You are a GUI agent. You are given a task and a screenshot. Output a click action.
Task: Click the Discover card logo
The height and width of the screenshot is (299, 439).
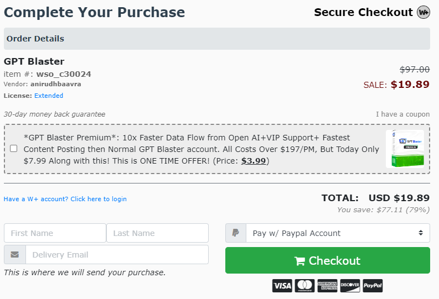click(350, 286)
